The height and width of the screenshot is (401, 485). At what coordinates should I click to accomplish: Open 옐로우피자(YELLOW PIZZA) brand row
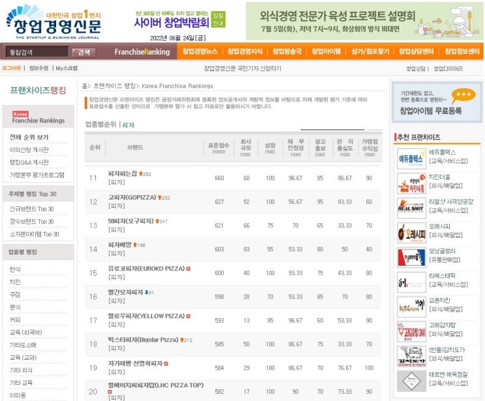pos(233,320)
